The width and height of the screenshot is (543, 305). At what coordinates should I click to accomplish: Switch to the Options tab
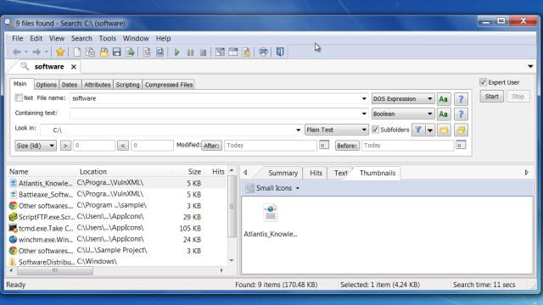46,85
